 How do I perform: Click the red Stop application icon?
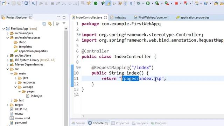click(176, 3)
